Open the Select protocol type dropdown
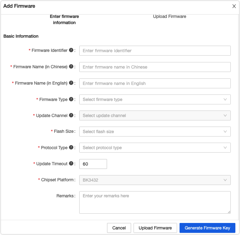Image resolution: width=240 pixels, height=235 pixels. click(155, 148)
